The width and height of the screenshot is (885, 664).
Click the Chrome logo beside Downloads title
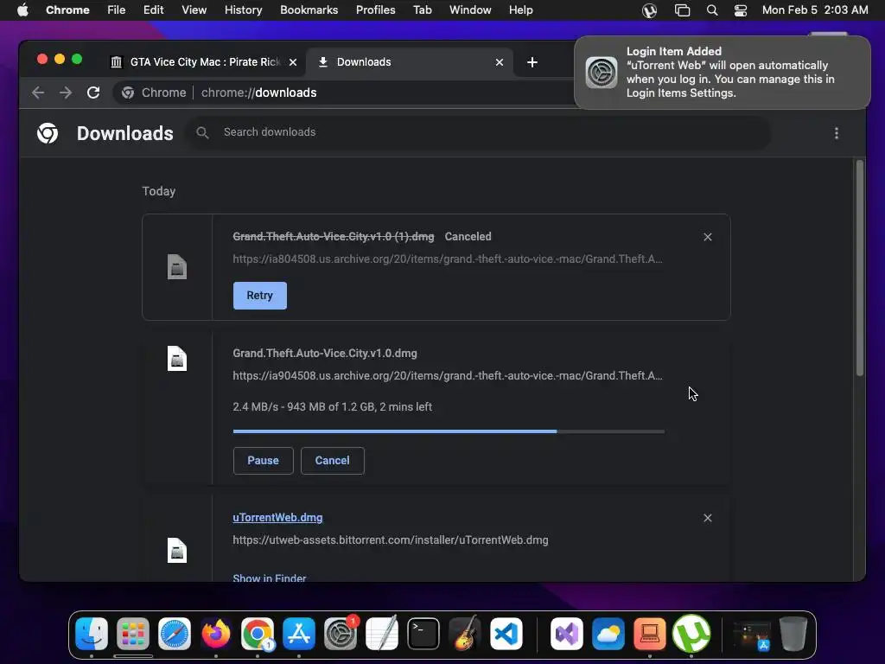pos(48,133)
